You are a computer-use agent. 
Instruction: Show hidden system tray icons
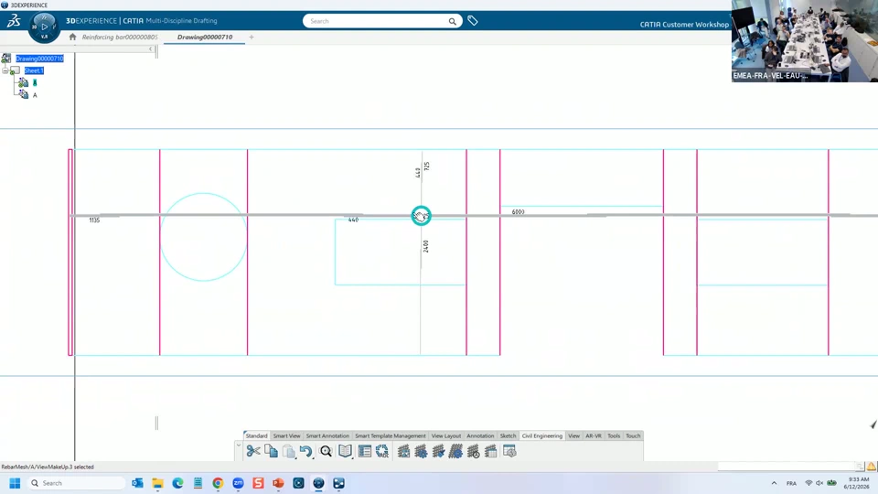[x=774, y=483]
